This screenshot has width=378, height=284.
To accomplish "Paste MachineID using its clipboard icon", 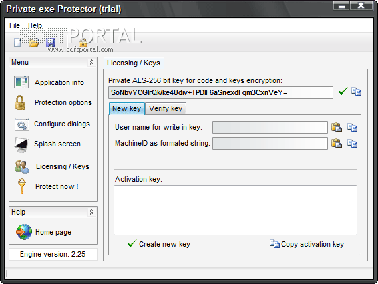I will pos(337,143).
